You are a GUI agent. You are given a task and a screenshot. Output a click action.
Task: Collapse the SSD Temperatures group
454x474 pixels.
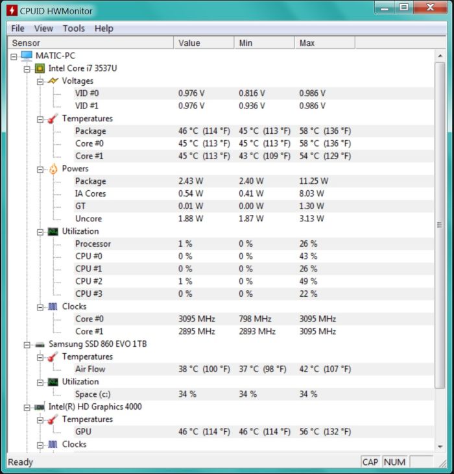40,358
